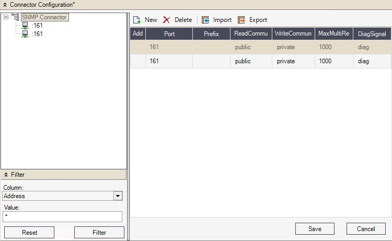Image resolution: width=392 pixels, height=241 pixels.
Task: Click the Import icon in toolbar
Action: coord(205,20)
